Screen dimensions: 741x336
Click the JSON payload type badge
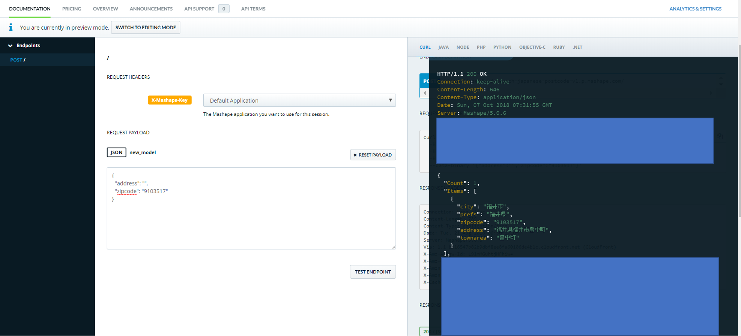click(x=116, y=152)
